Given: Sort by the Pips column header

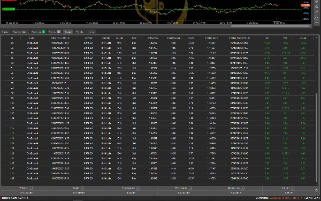Looking at the screenshot, I should [x=285, y=38].
